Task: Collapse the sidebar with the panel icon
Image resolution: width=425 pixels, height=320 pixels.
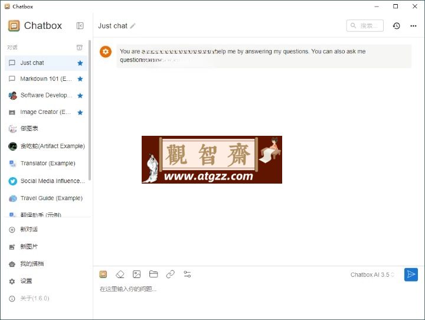Action: 80,26
